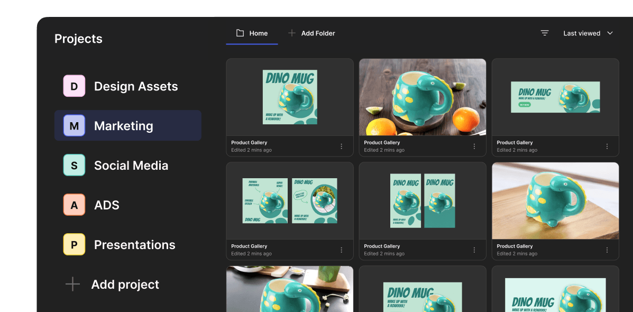
Task: Select the Marketing project label
Action: 124,125
